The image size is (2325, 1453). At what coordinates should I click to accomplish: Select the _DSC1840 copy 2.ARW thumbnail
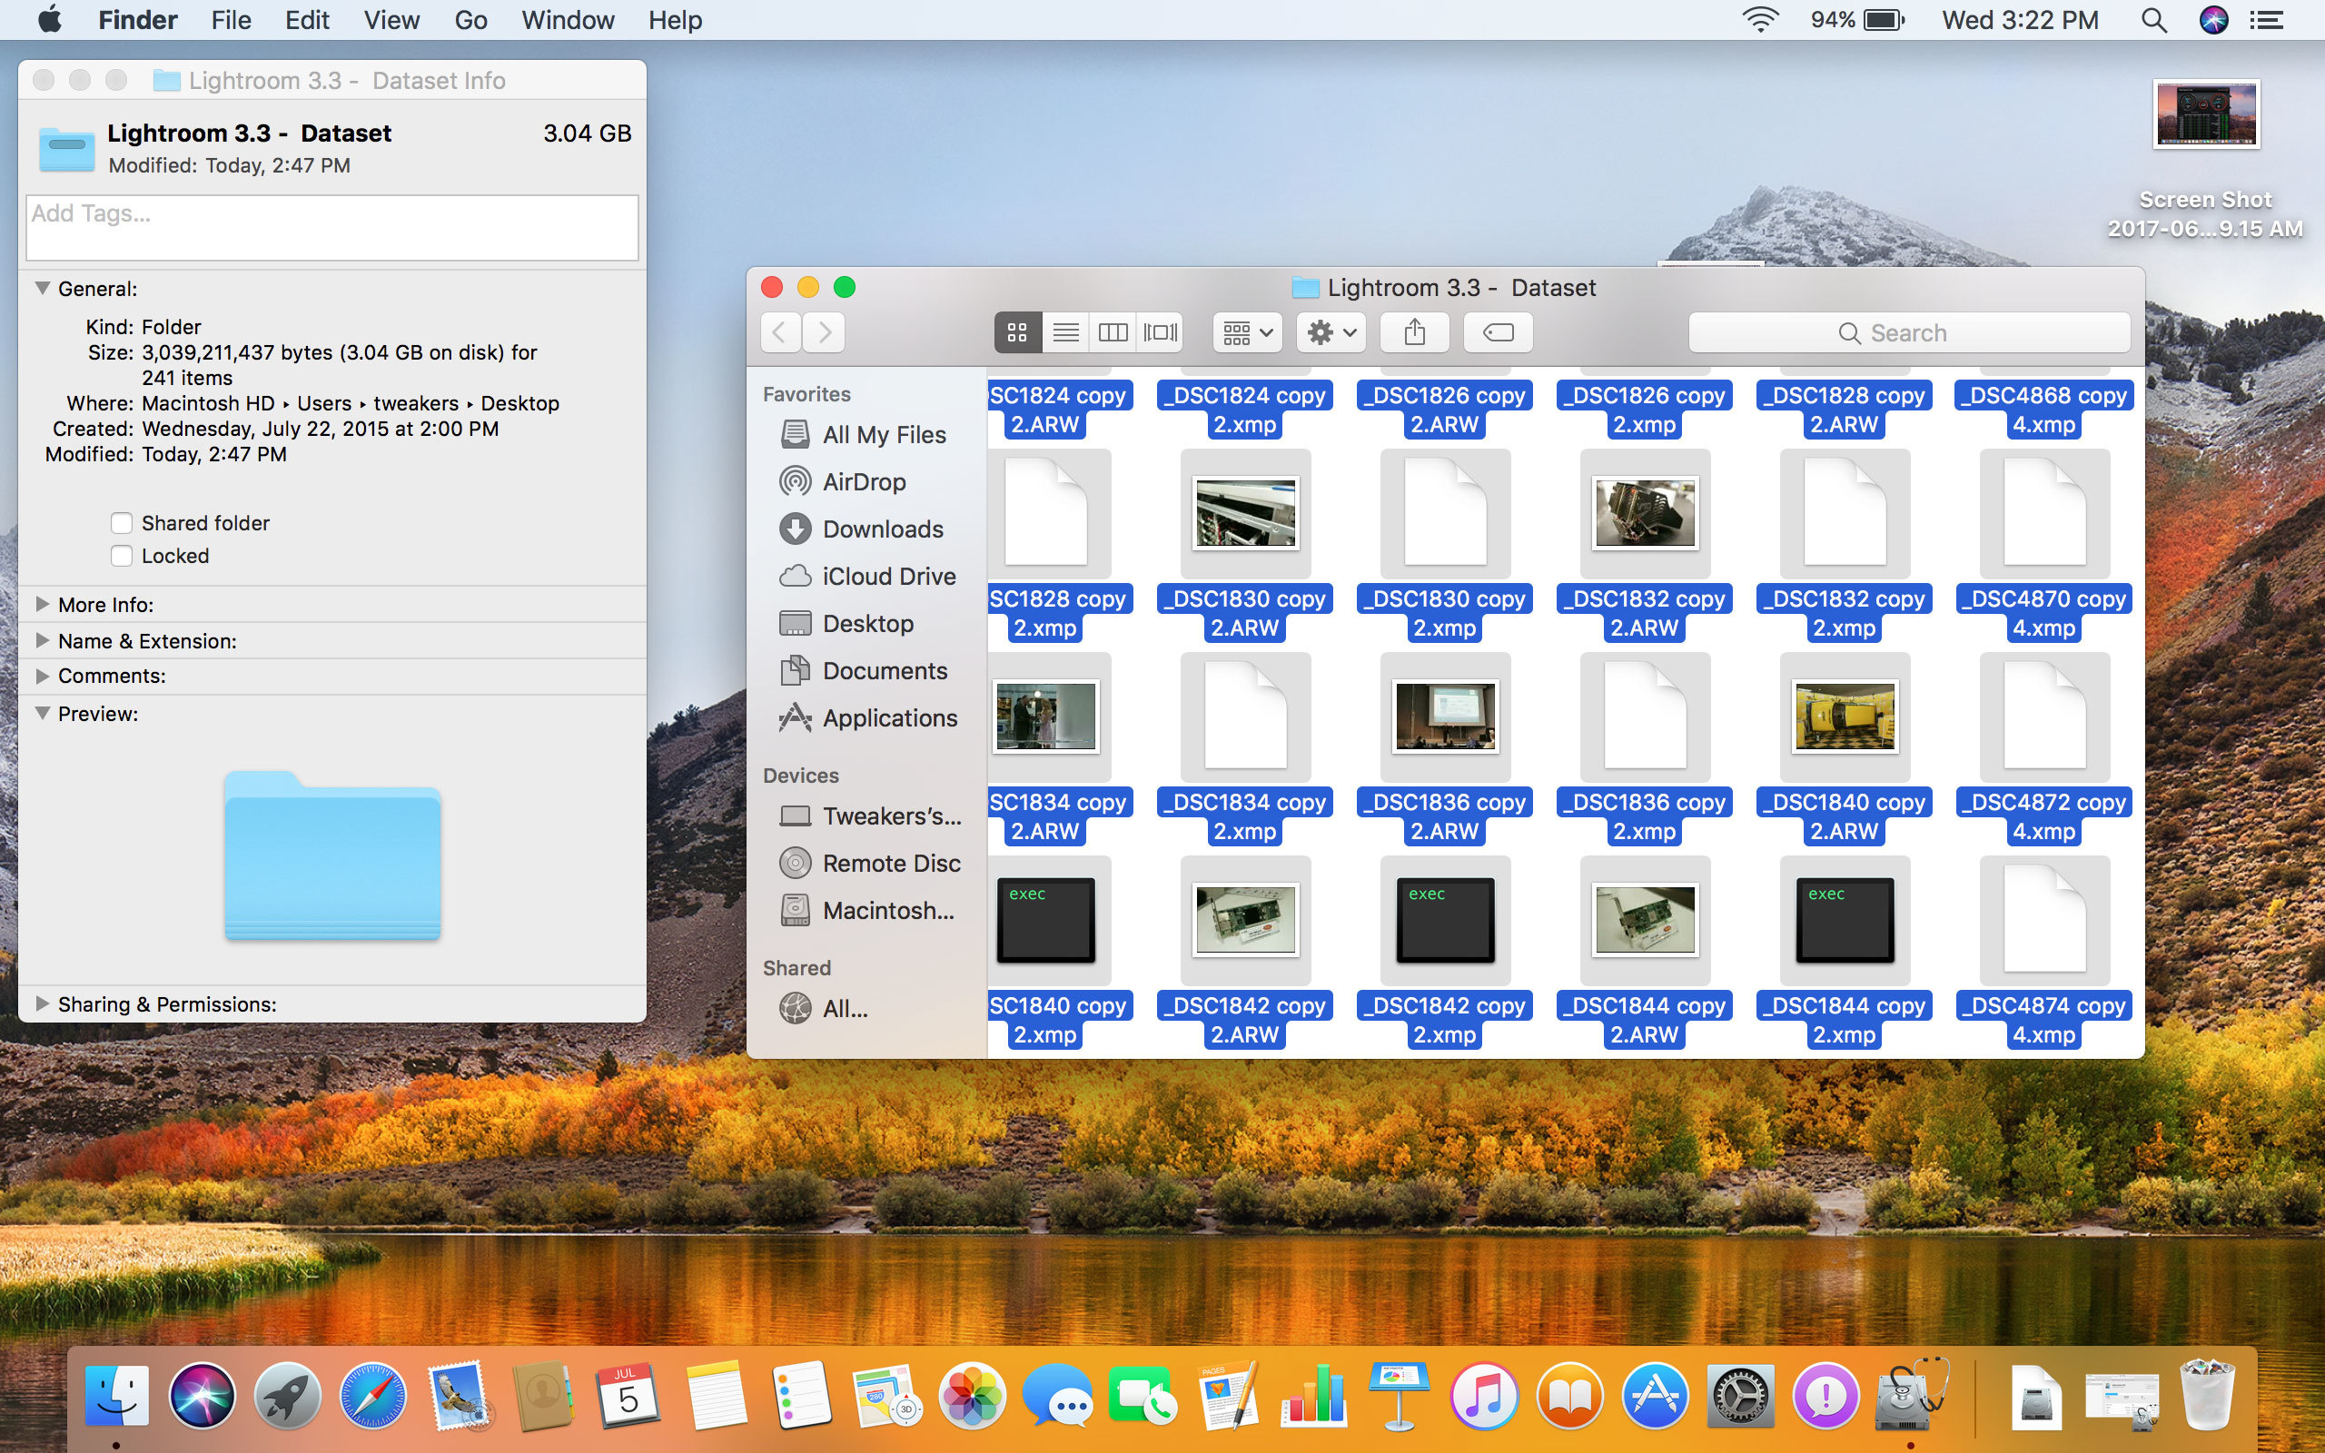[x=1845, y=717]
